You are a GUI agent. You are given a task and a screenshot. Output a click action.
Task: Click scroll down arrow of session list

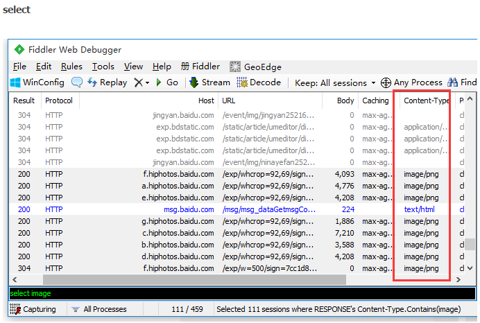pos(470,268)
